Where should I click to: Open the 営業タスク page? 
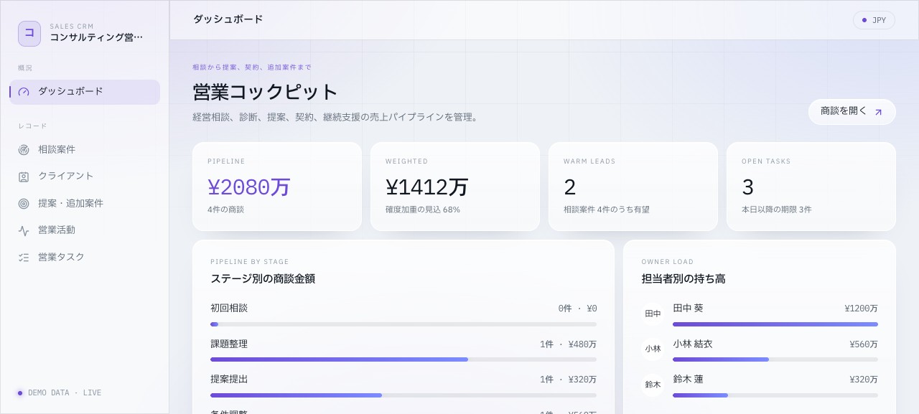coord(85,257)
